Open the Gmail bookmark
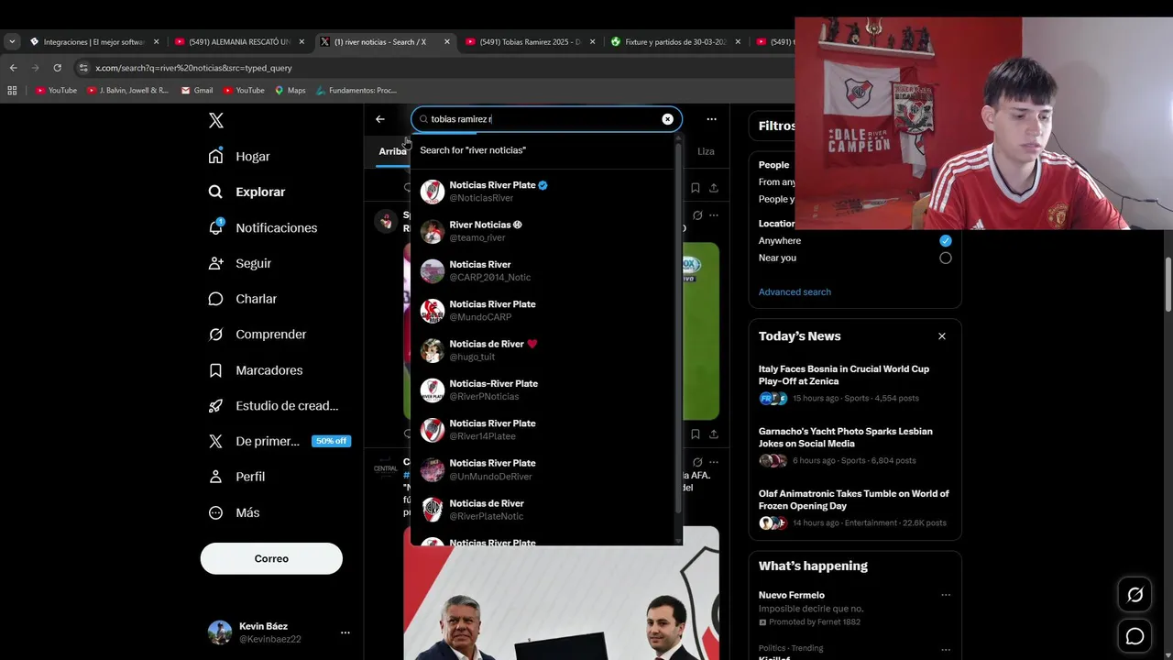The image size is (1173, 660). [197, 91]
